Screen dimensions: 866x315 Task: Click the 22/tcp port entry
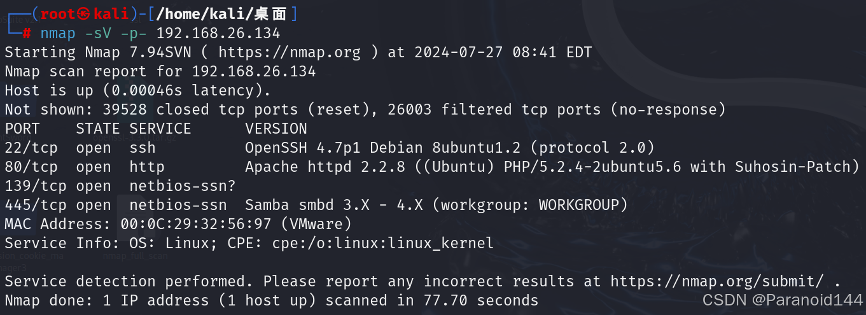click(x=31, y=148)
